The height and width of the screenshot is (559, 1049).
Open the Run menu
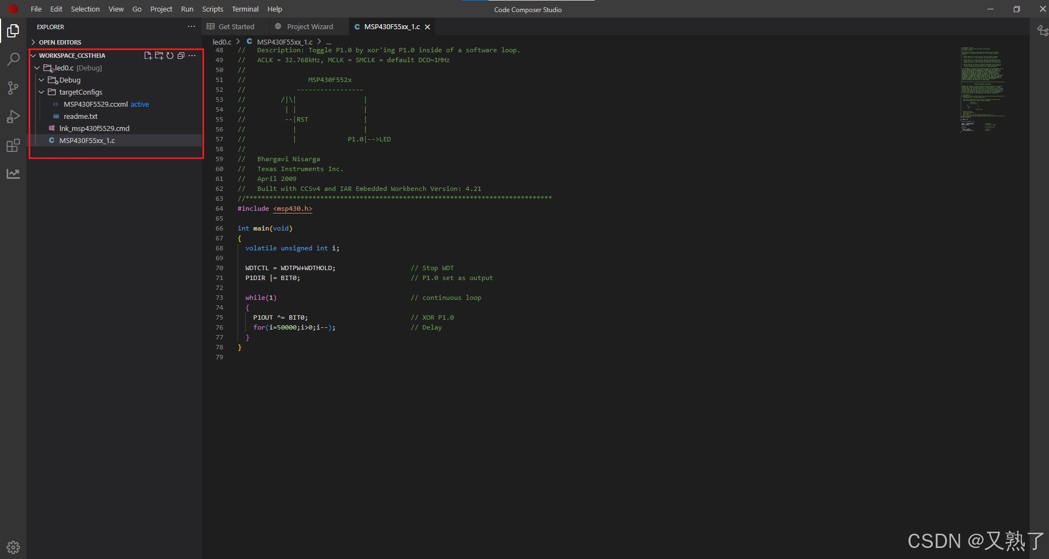pos(187,9)
